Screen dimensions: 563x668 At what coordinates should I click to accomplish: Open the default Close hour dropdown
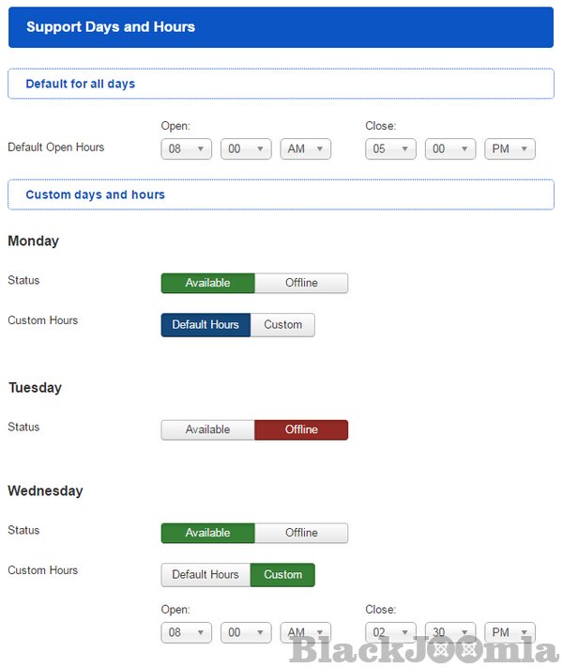(390, 148)
